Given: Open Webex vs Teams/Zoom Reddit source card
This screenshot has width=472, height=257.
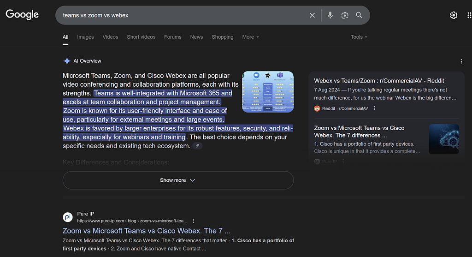Looking at the screenshot, I should point(379,81).
